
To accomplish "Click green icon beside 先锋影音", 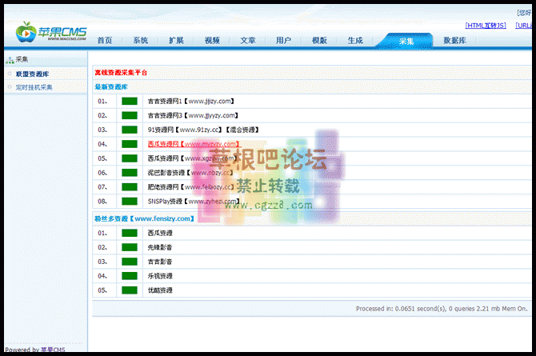I will [x=129, y=247].
